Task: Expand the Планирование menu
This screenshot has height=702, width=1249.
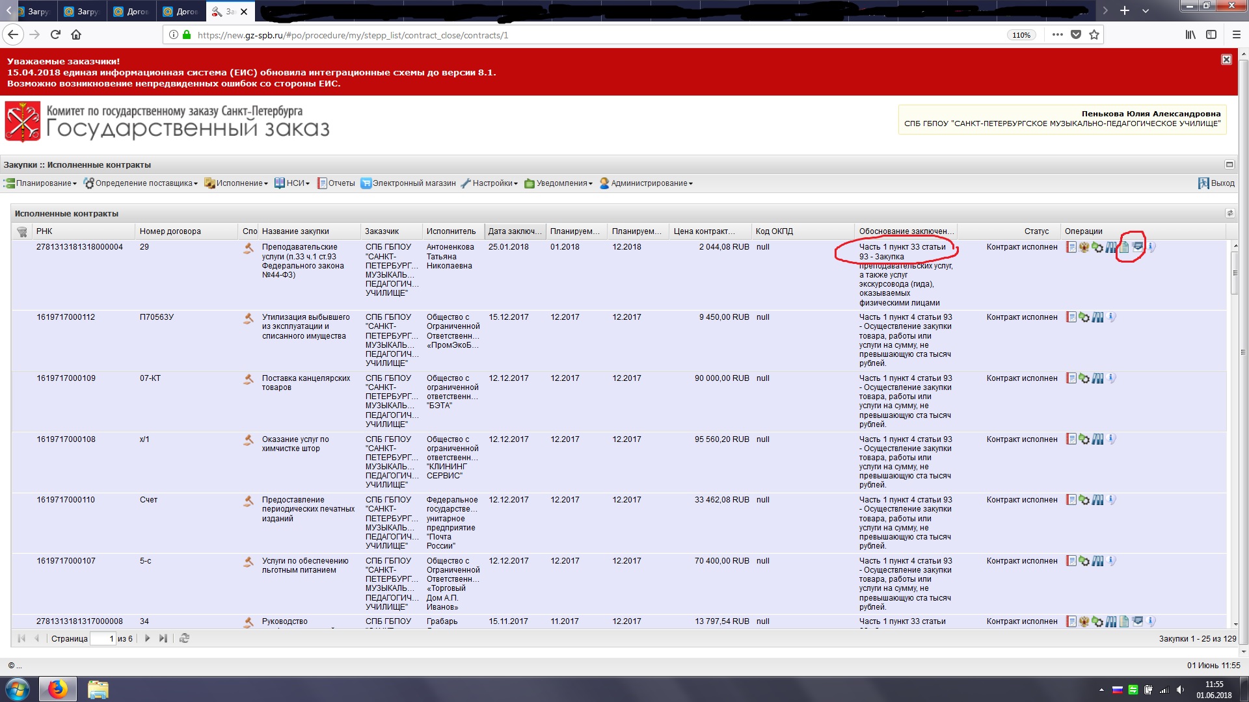Action: (x=40, y=183)
